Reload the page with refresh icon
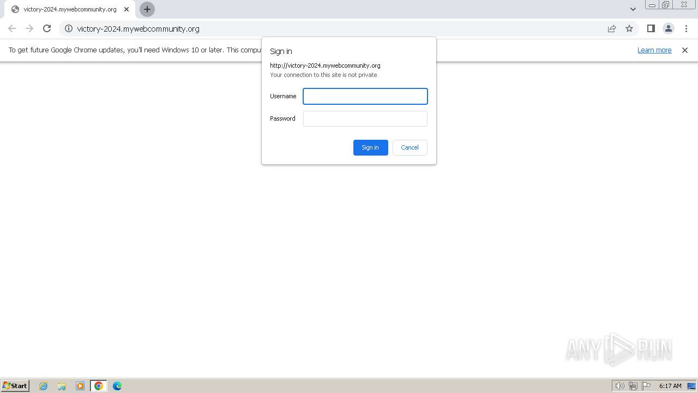Screen dimensions: 698x393 tap(47, 28)
